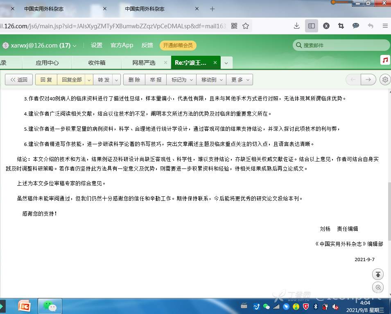The width and height of the screenshot is (391, 314).
Task: Bookmark this page with the star icon
Action: click(246, 26)
